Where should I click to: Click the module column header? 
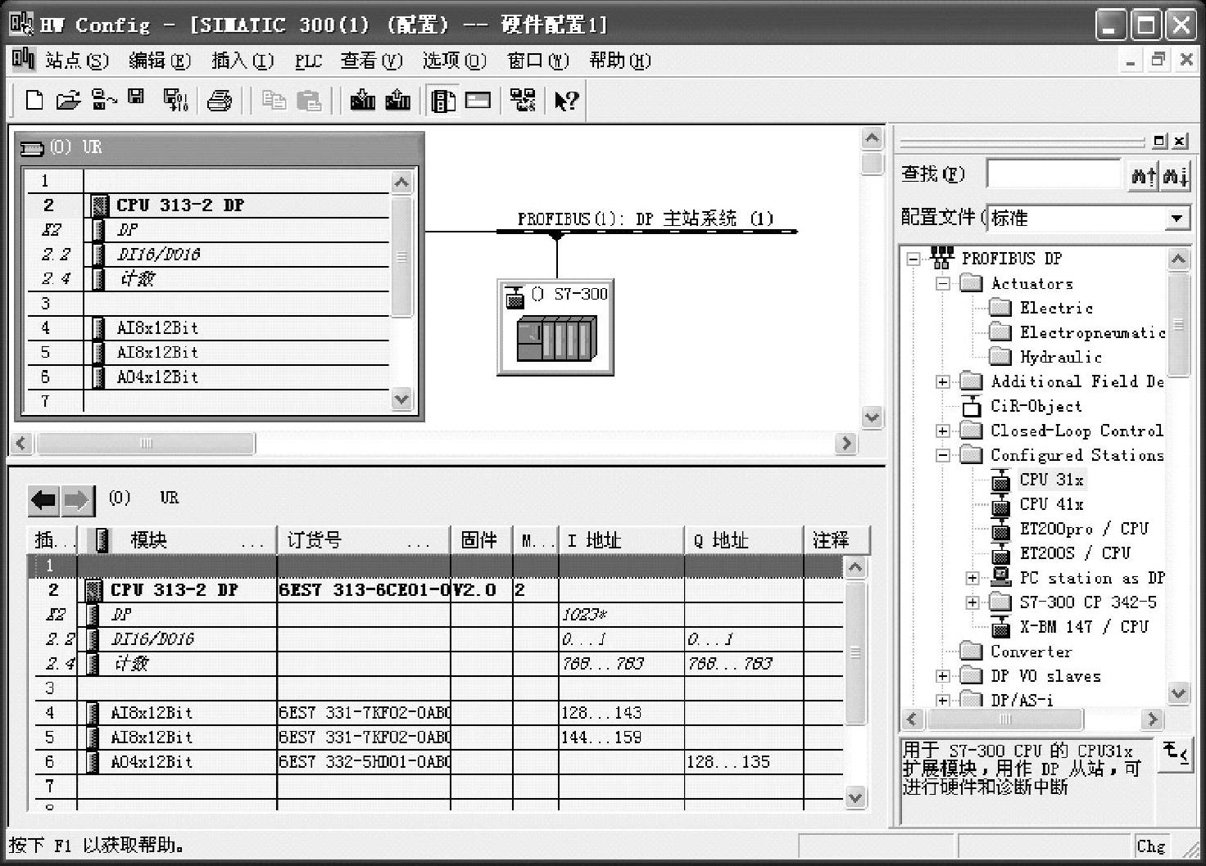coord(178,540)
